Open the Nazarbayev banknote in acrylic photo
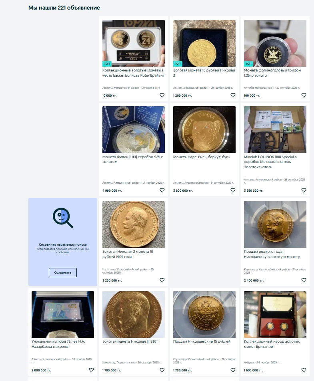 point(63,314)
